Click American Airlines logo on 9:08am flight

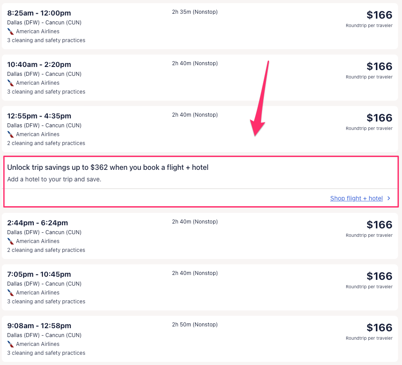11,344
